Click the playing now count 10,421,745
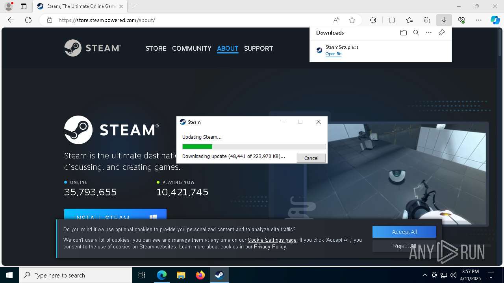The width and height of the screenshot is (504, 283). pyautogui.click(x=182, y=192)
